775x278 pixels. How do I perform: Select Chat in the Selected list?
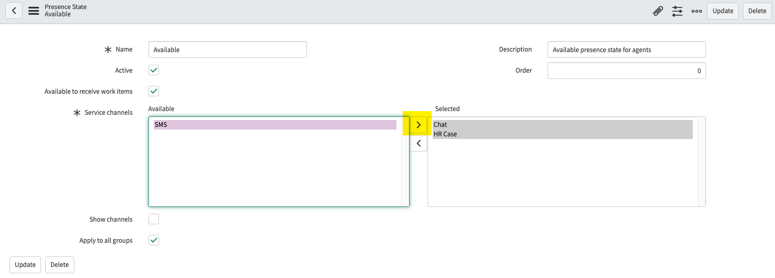click(562, 125)
